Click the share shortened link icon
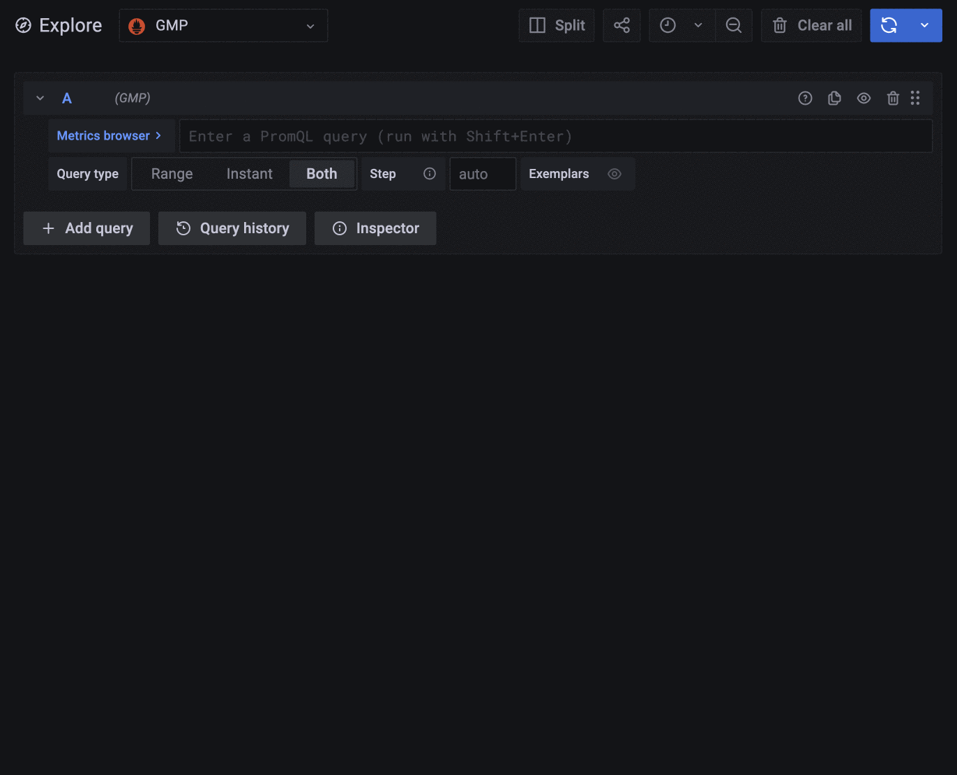 (621, 25)
